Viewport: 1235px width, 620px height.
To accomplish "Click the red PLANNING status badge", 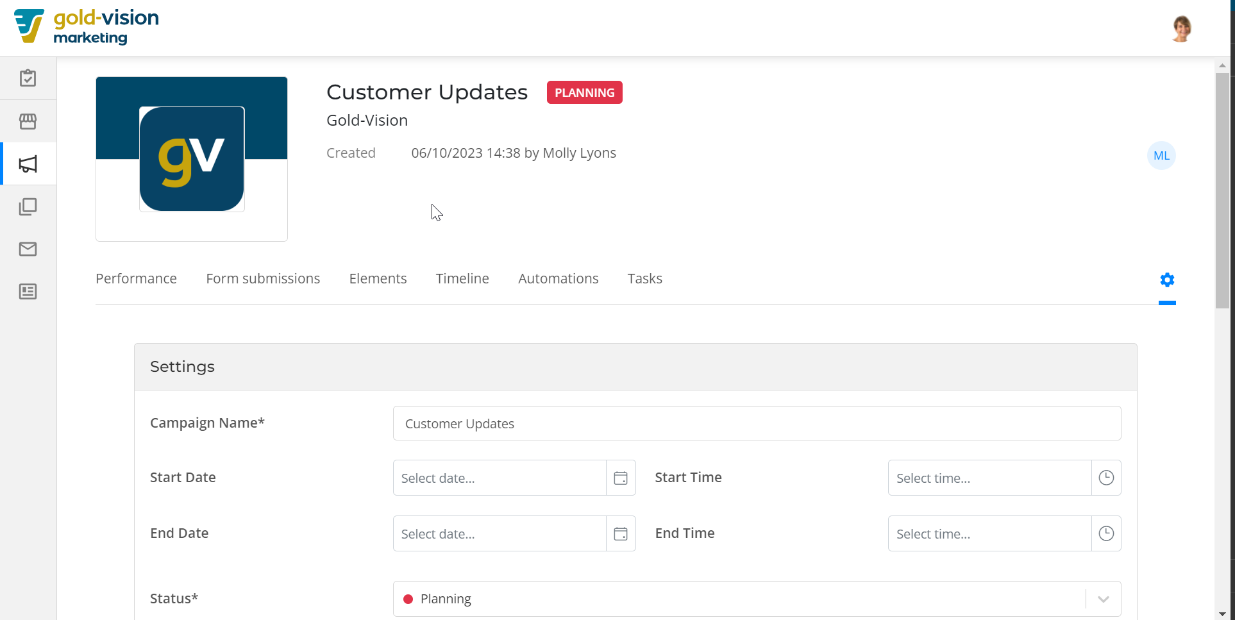I will (x=584, y=92).
